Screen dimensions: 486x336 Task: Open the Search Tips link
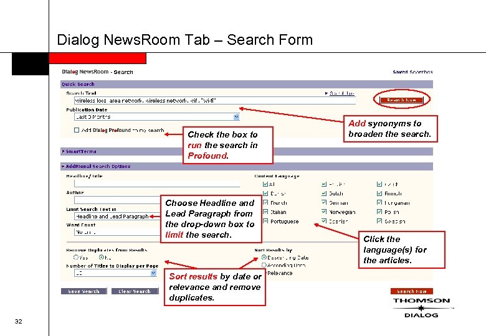tap(342, 93)
